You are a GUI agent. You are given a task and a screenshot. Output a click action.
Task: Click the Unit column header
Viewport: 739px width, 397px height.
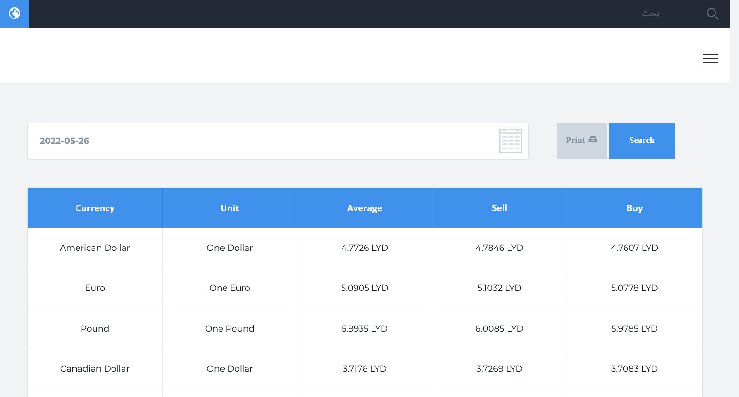click(230, 208)
